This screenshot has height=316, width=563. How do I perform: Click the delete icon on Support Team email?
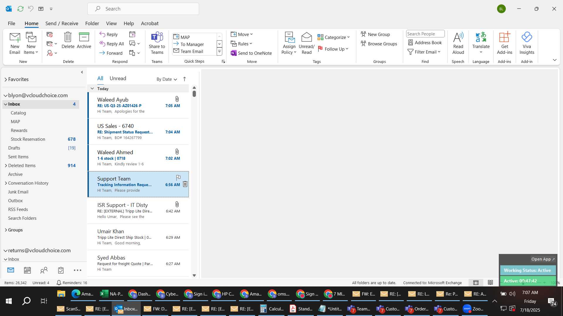tap(185, 184)
